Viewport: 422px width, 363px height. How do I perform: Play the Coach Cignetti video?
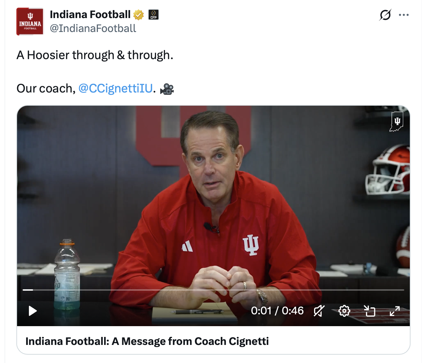33,310
